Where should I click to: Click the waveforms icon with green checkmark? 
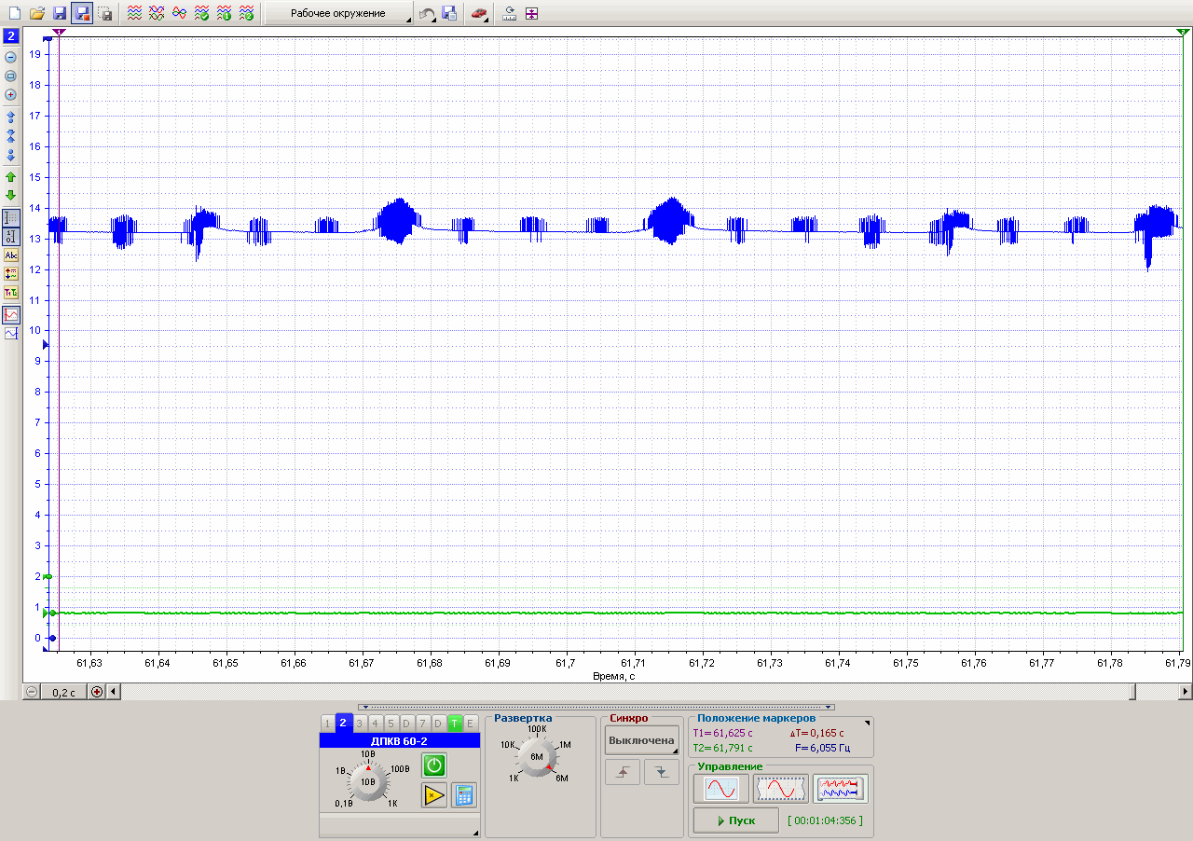pyautogui.click(x=202, y=13)
